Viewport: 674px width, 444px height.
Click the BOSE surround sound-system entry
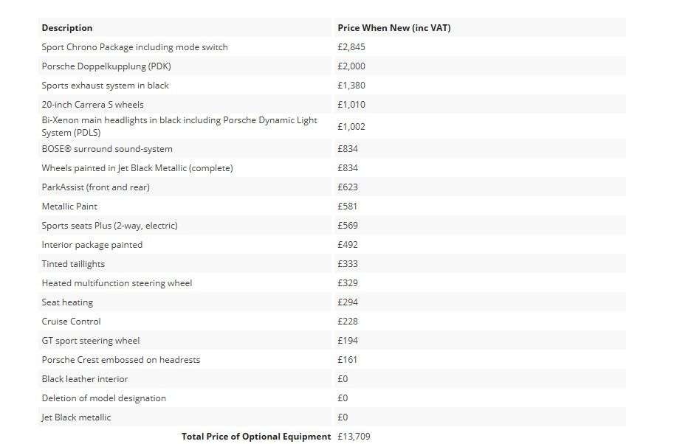(x=107, y=149)
